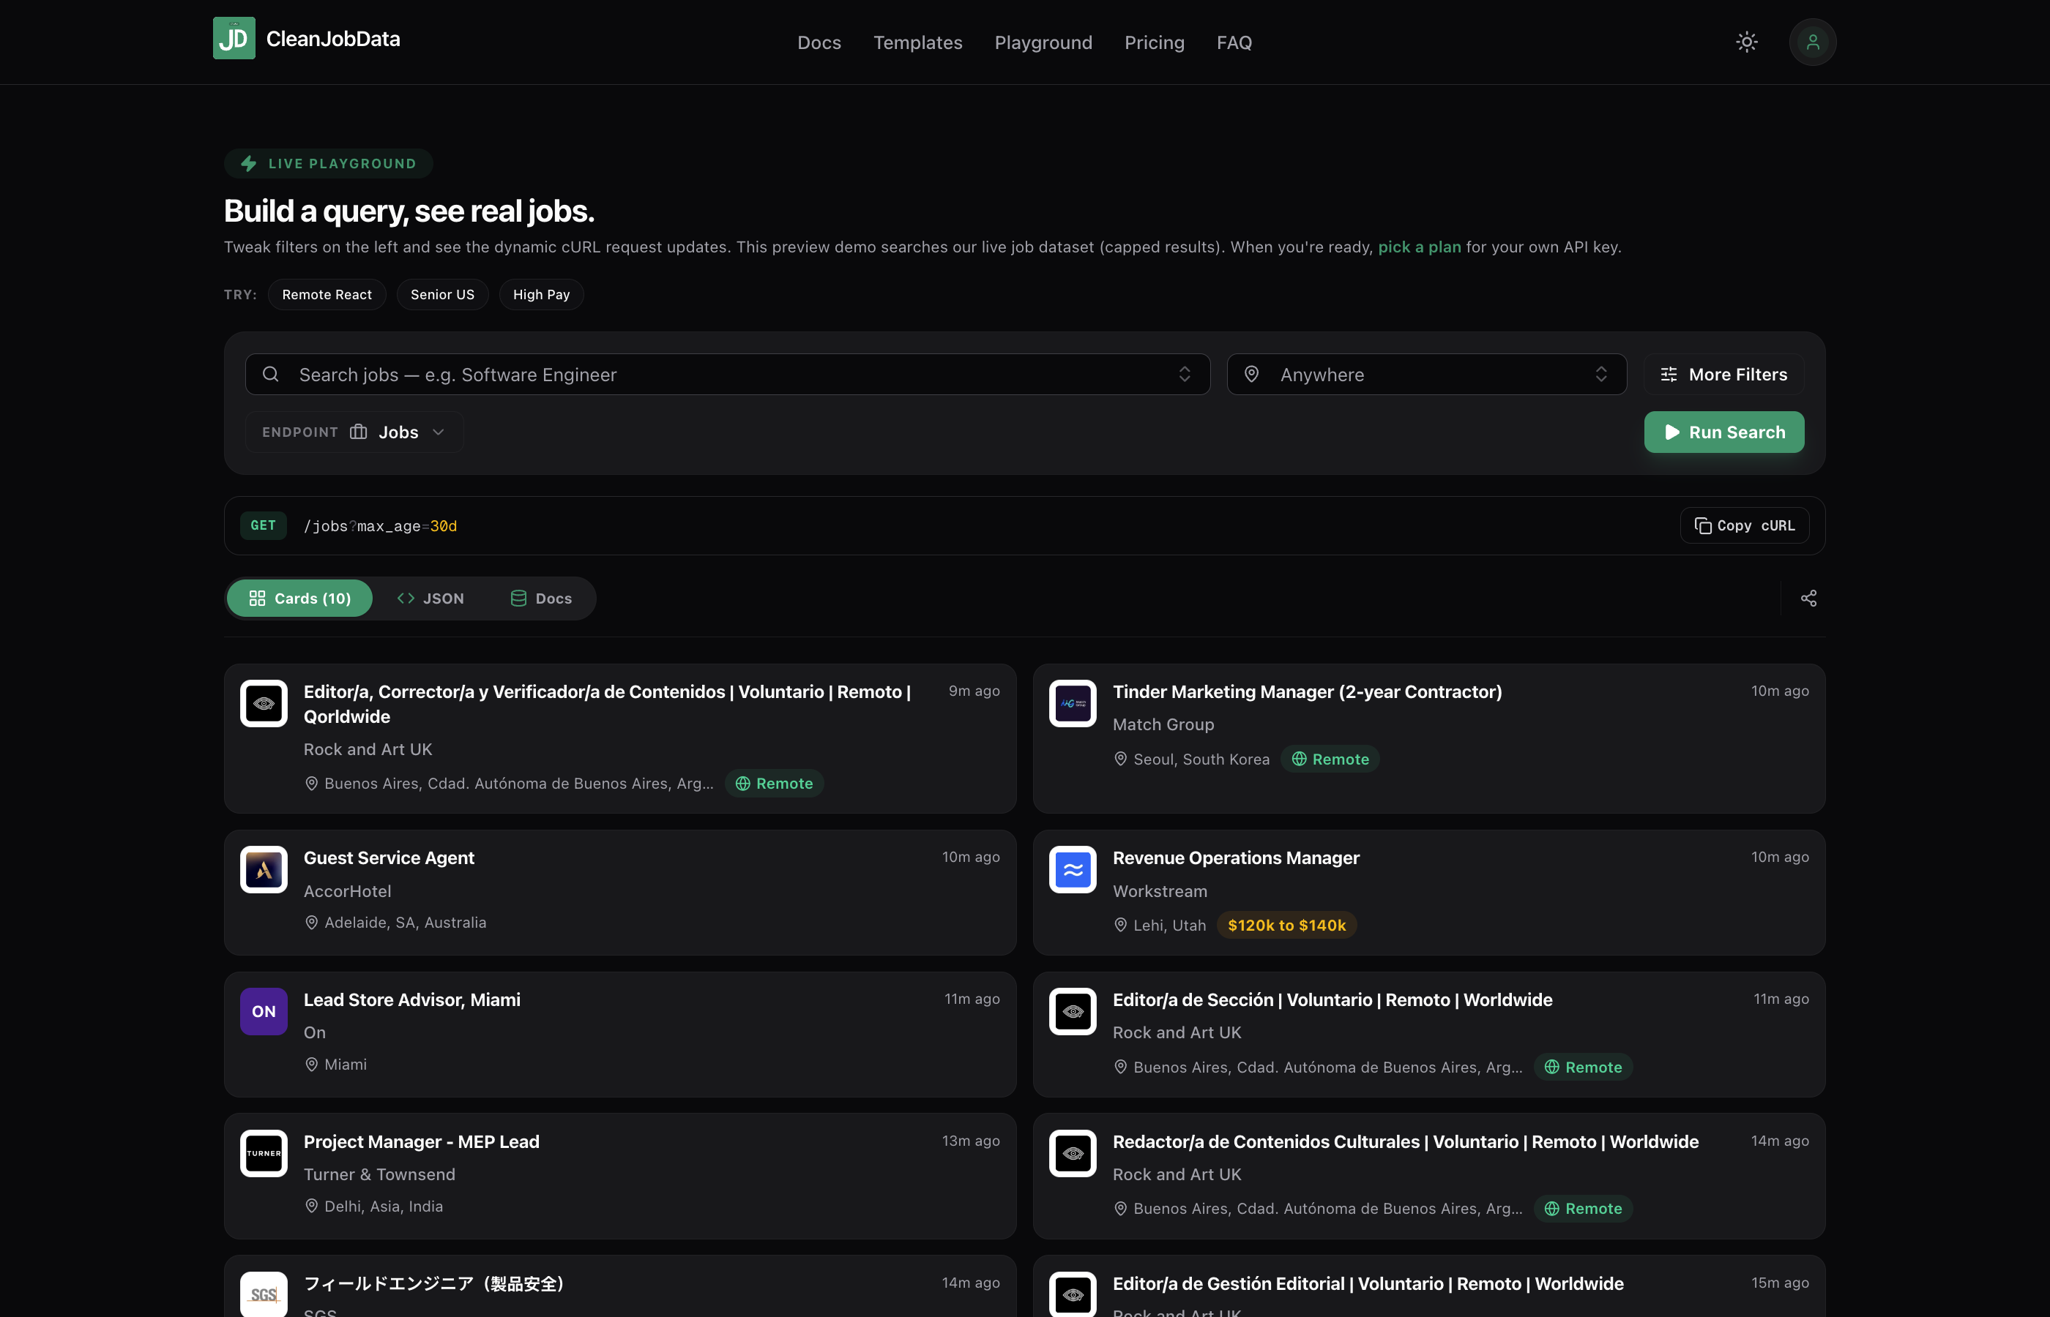Screen dimensions: 2050x1317
Task: Open the Anywhere location dropdown
Action: click(x=1426, y=375)
